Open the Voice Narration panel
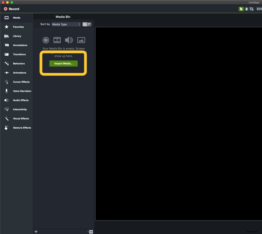 pyautogui.click(x=6, y=91)
